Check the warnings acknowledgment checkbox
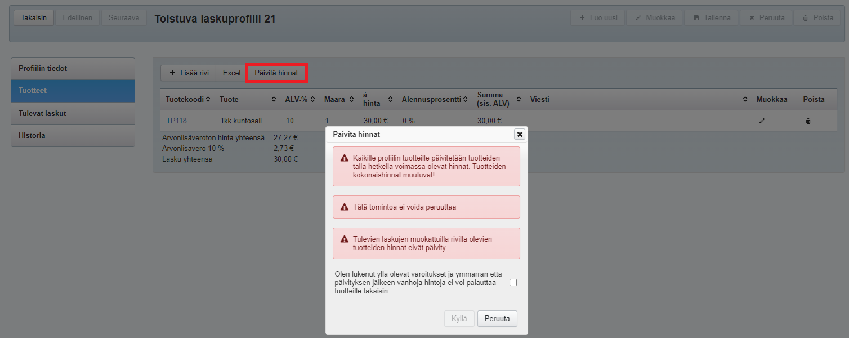Image resolution: width=849 pixels, height=338 pixels. 513,283
